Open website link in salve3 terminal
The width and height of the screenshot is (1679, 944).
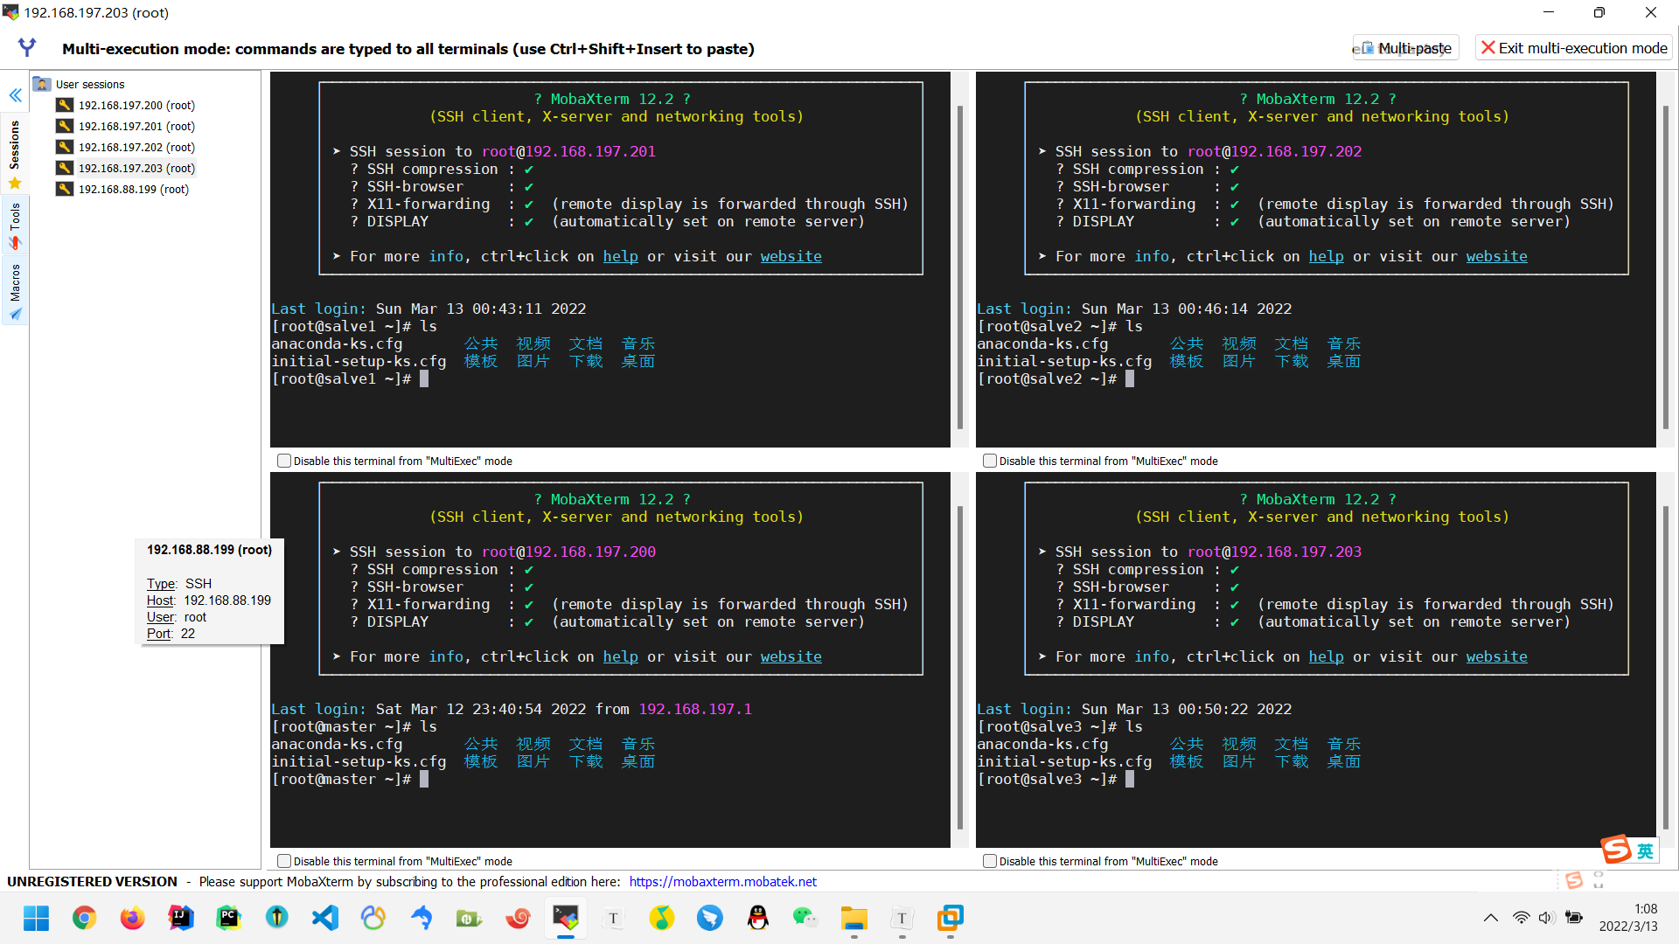pyautogui.click(x=1496, y=656)
